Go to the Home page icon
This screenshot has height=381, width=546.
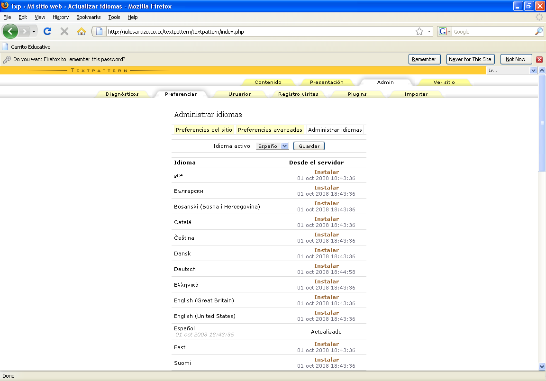click(x=82, y=31)
